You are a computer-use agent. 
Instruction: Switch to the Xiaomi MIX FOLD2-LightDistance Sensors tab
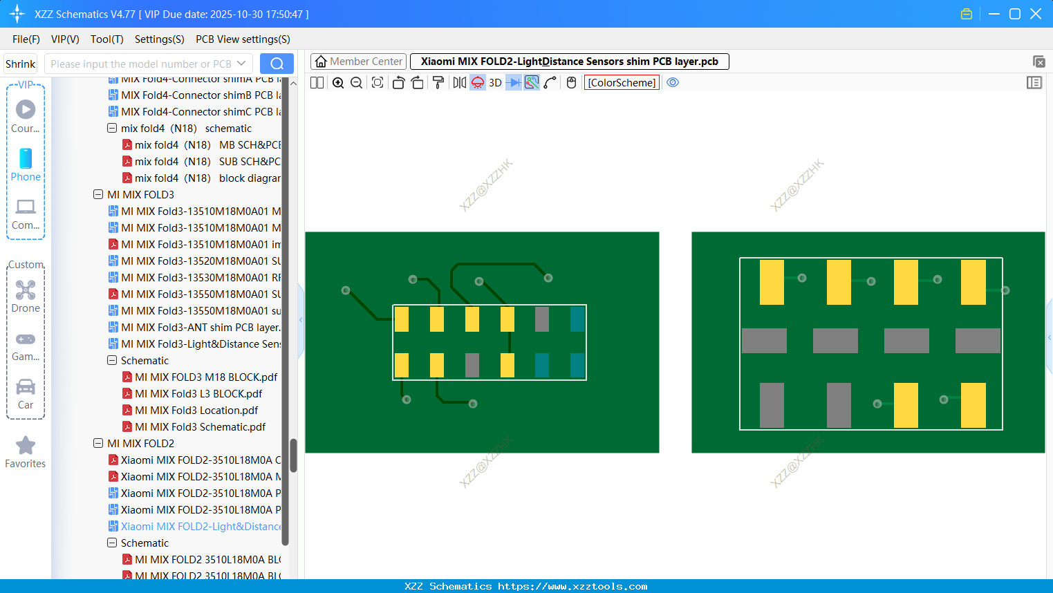click(x=570, y=62)
